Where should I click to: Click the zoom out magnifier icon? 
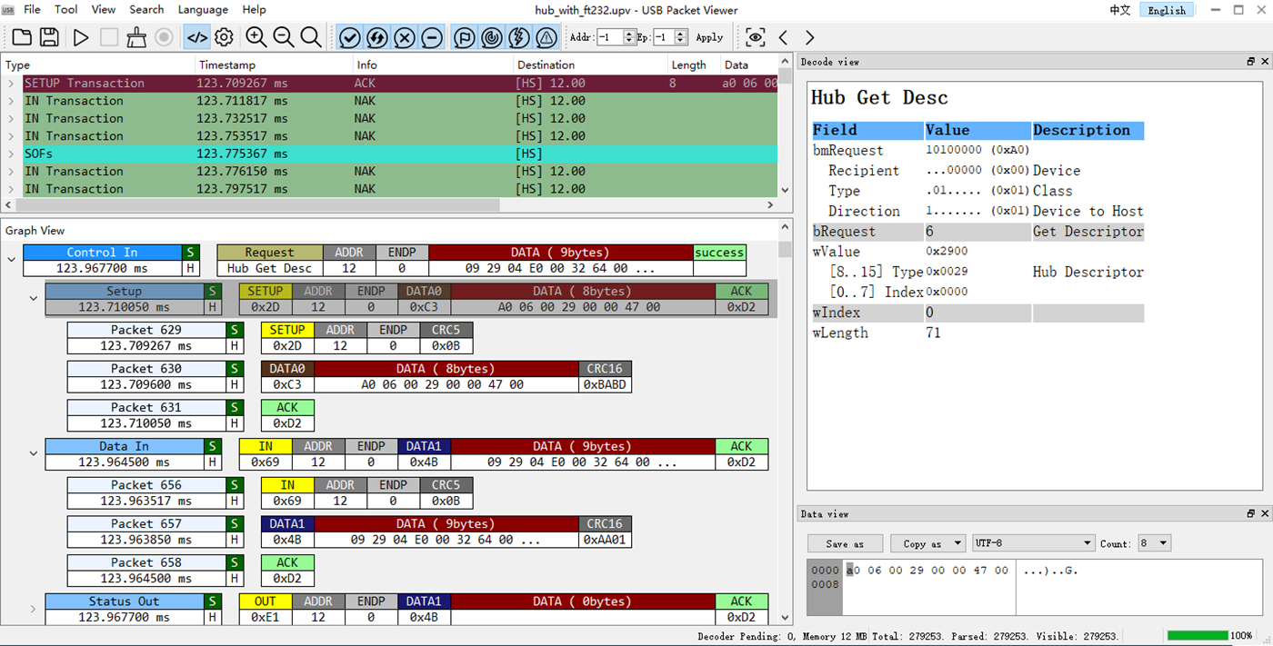pos(284,37)
